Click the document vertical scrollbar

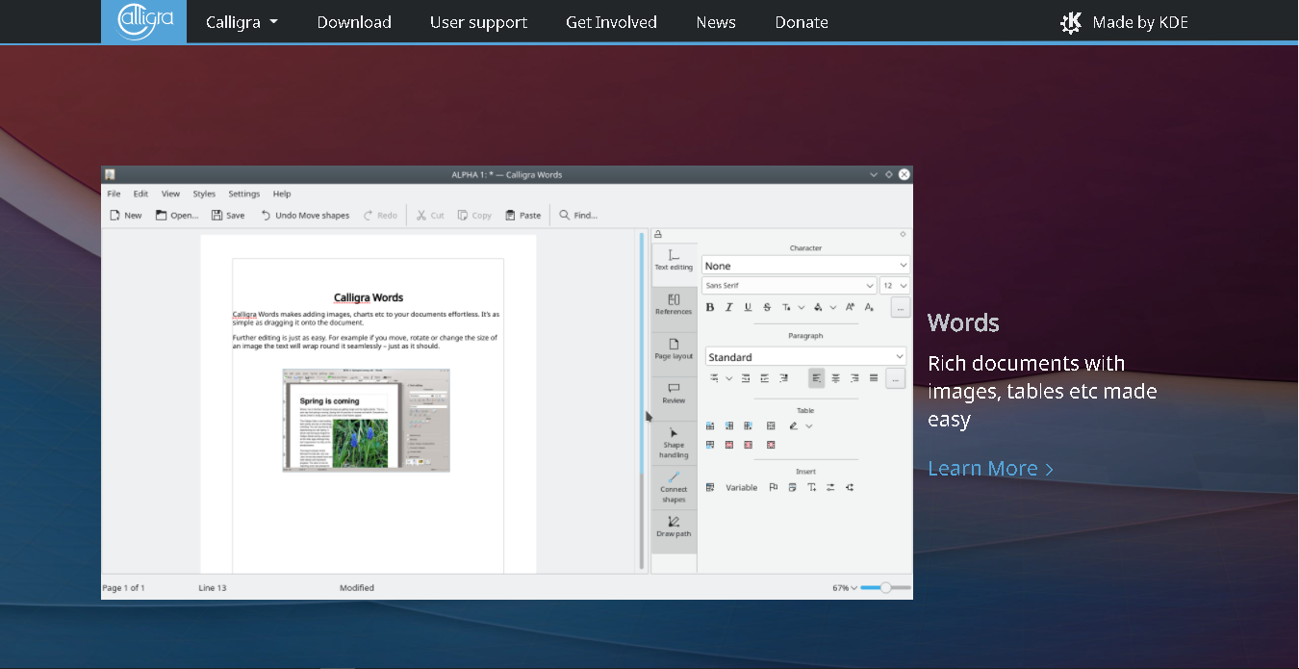642,399
